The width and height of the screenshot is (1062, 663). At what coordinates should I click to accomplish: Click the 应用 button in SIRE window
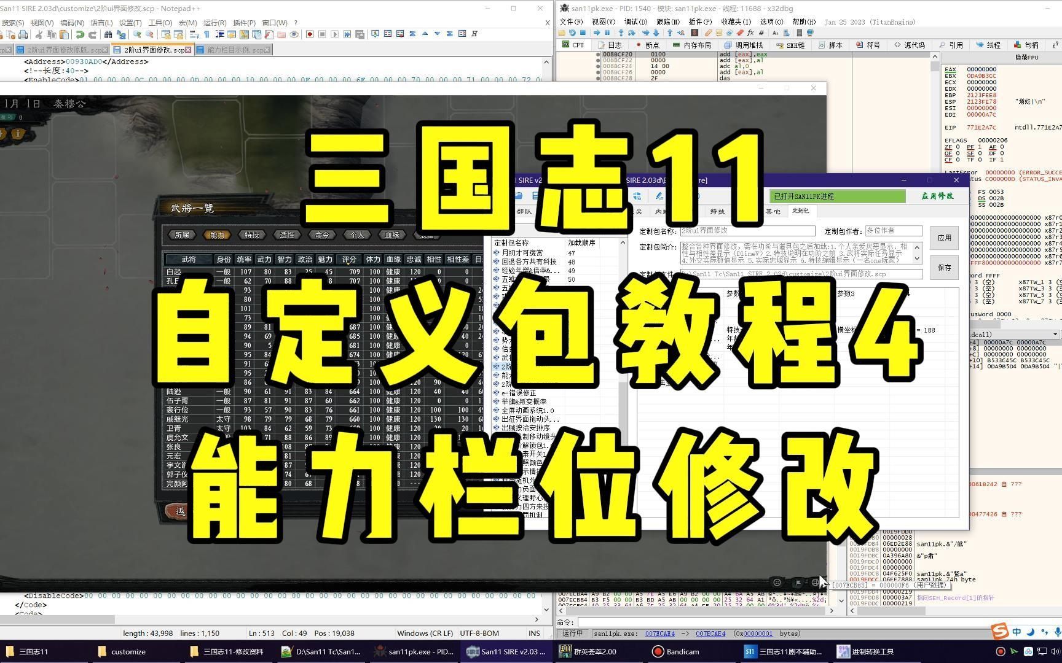click(x=945, y=238)
